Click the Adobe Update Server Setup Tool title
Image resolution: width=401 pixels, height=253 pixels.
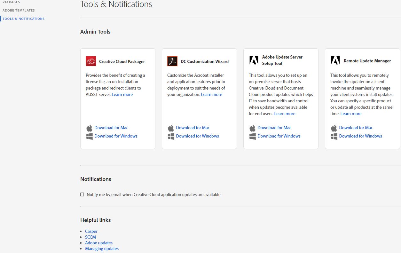282,60
